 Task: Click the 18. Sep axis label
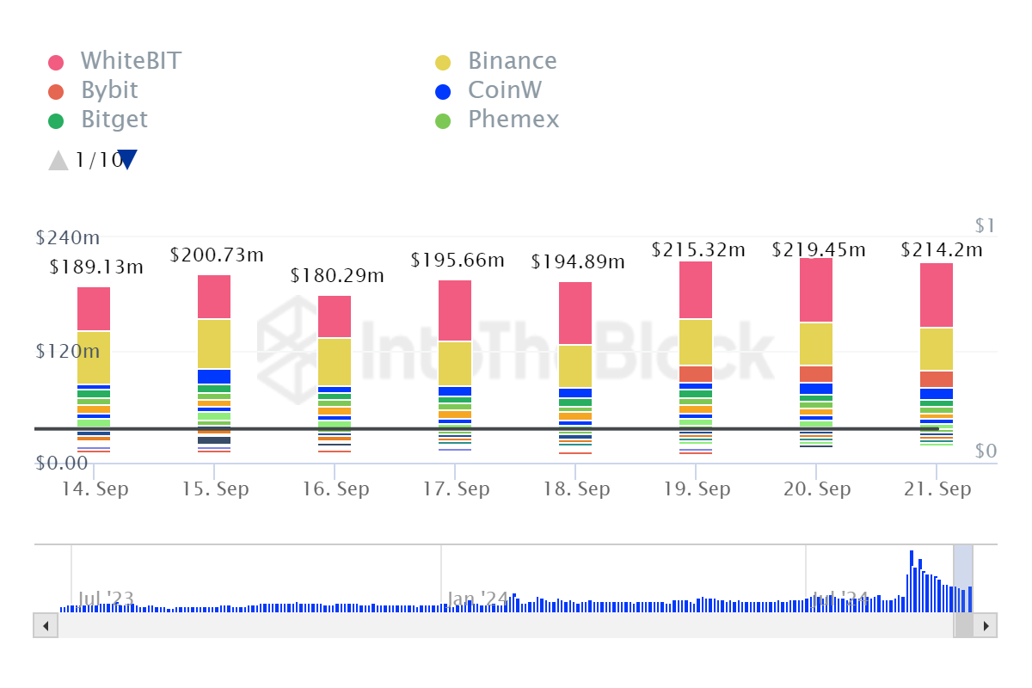coord(576,488)
